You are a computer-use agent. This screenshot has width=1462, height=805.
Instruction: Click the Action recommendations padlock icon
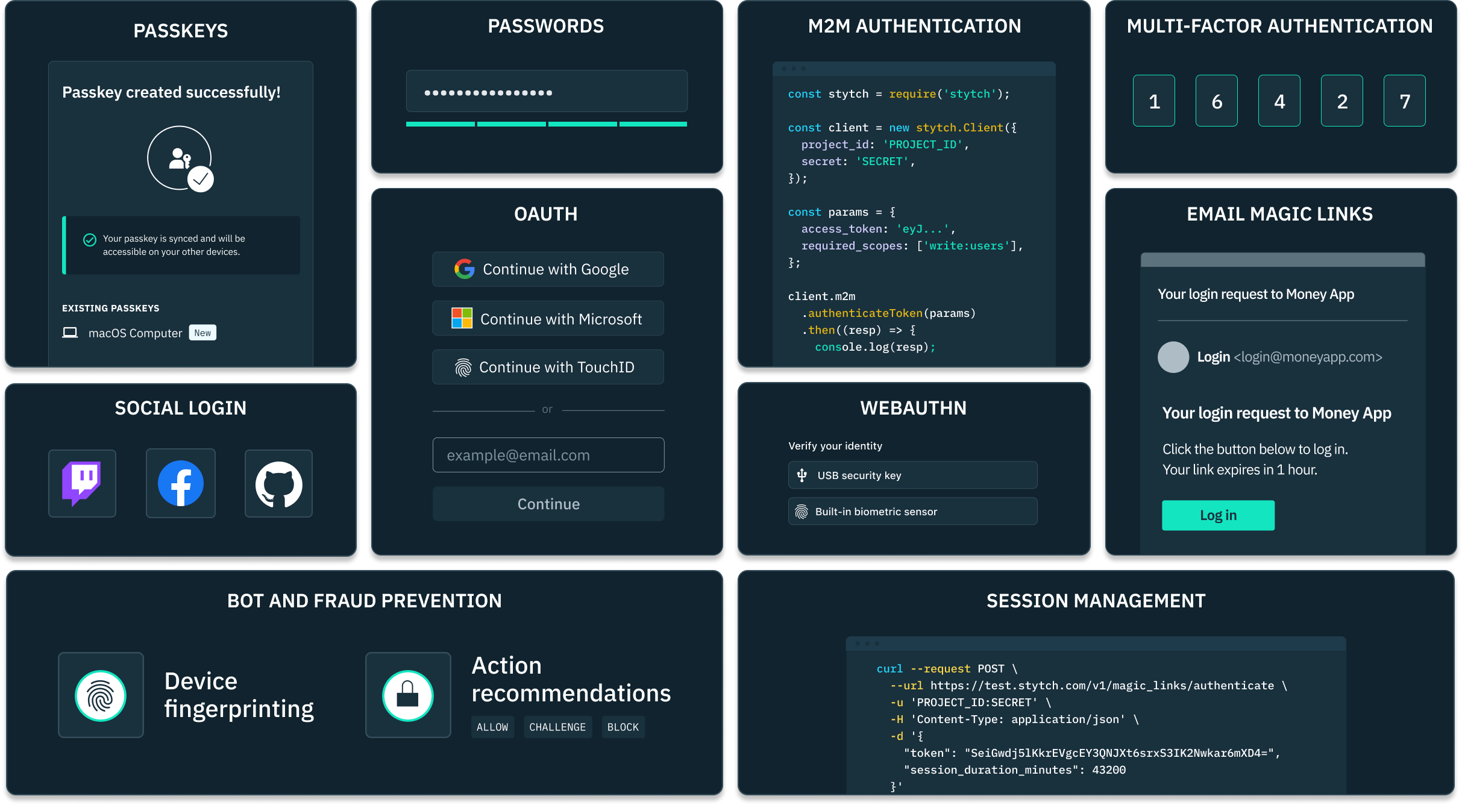point(408,695)
